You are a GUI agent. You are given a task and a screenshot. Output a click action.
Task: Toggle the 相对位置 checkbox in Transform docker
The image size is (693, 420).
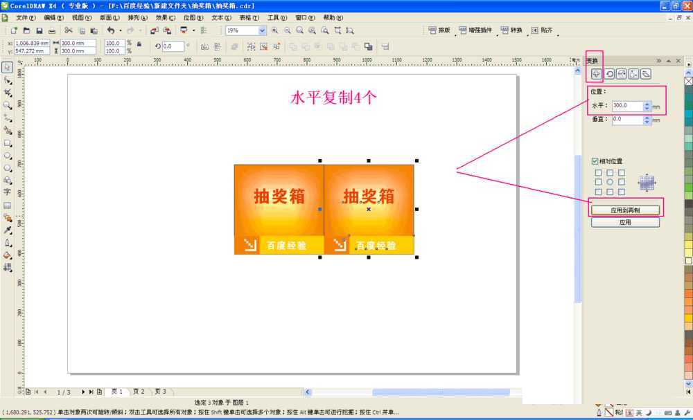tap(595, 159)
